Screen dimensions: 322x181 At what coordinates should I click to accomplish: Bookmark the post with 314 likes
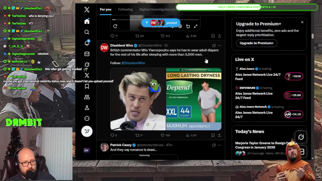coord(213,36)
